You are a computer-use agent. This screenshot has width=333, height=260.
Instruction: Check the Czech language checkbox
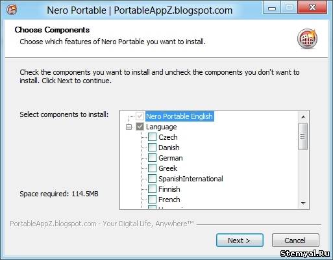[152, 137]
